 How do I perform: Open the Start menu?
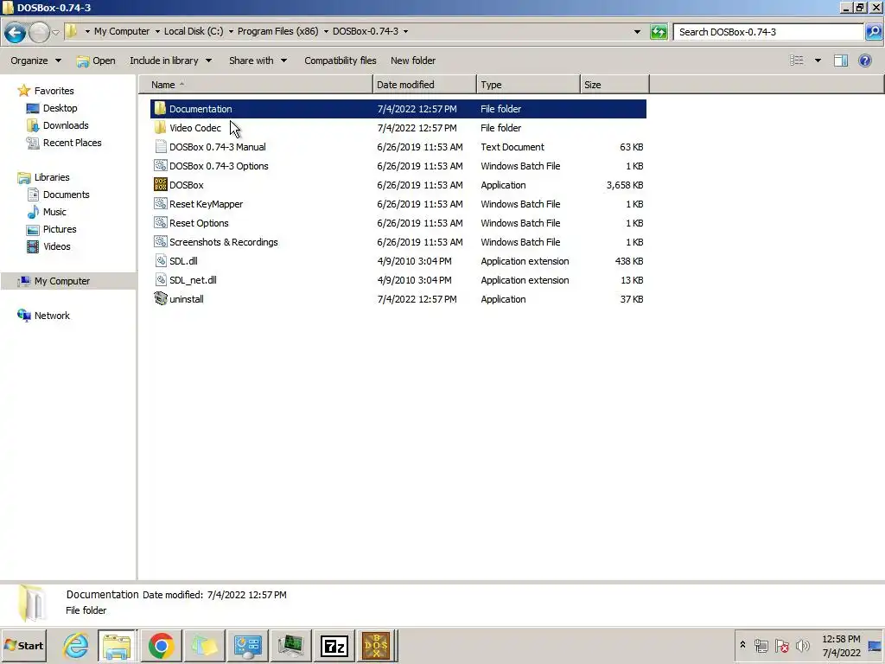click(23, 645)
